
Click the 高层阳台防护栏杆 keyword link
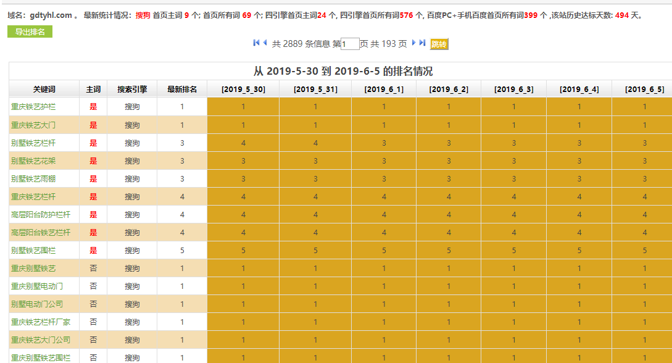pos(41,214)
